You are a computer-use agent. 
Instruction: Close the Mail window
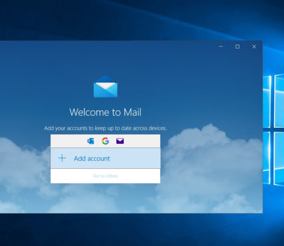pyautogui.click(x=254, y=46)
